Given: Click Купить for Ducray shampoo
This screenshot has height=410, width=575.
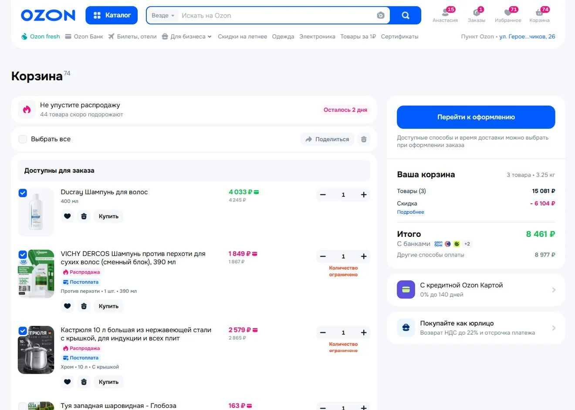Looking at the screenshot, I should click(108, 216).
